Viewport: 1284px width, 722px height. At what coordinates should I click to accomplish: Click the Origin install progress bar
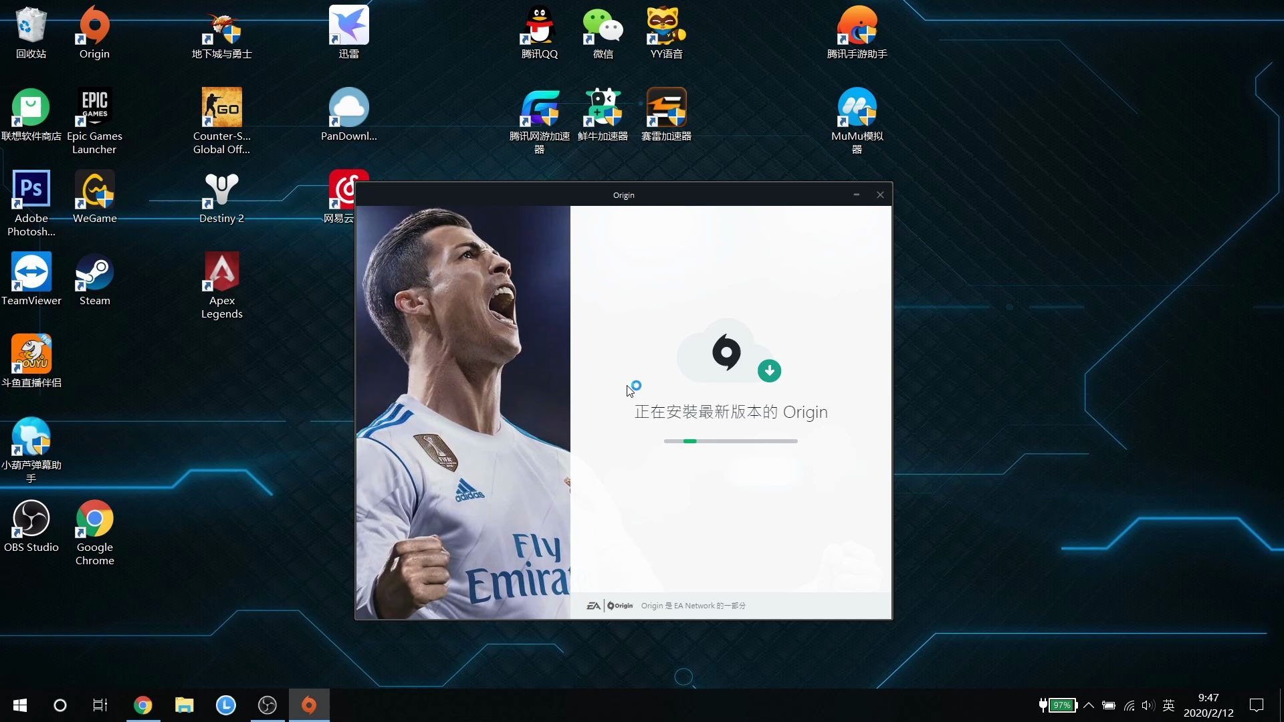click(x=730, y=441)
